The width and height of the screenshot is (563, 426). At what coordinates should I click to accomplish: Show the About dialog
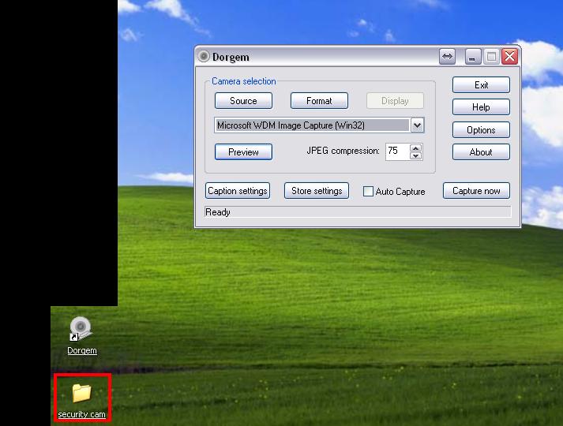tap(481, 152)
